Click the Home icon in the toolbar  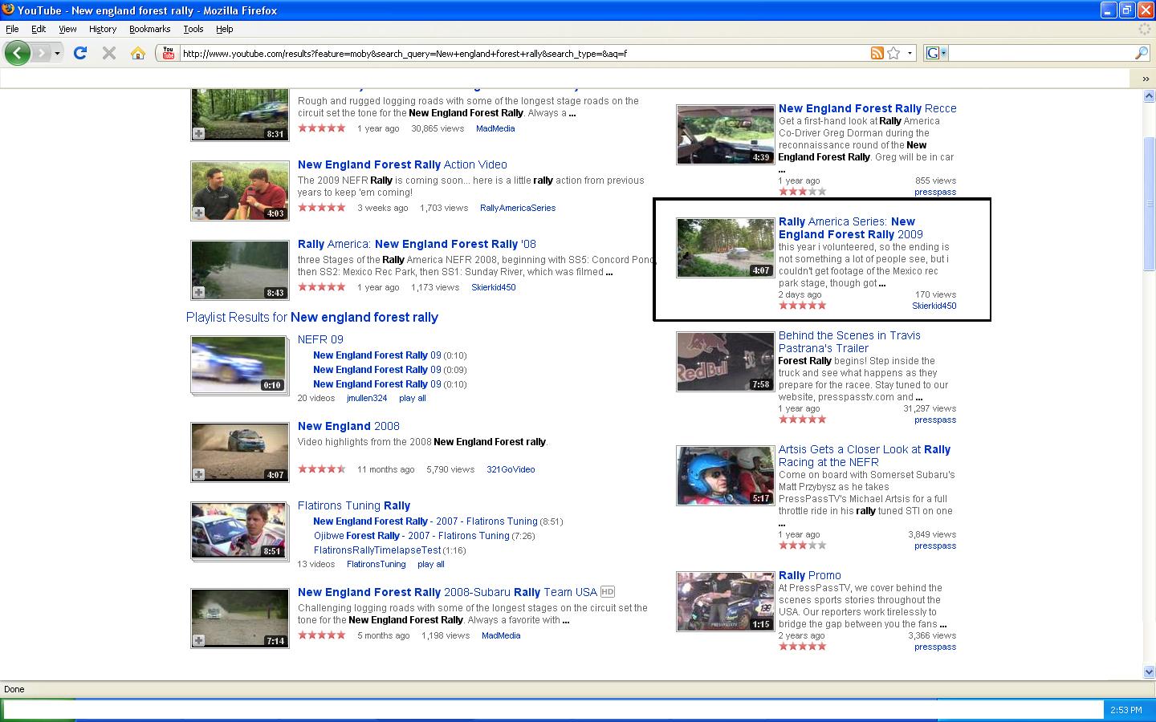click(138, 53)
